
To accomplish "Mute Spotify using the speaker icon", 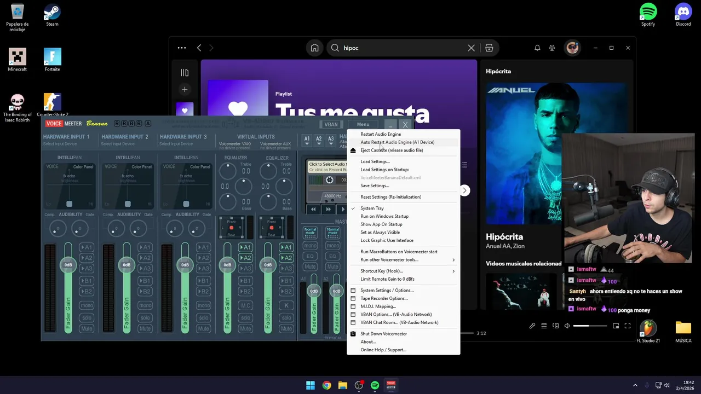I will (567, 326).
